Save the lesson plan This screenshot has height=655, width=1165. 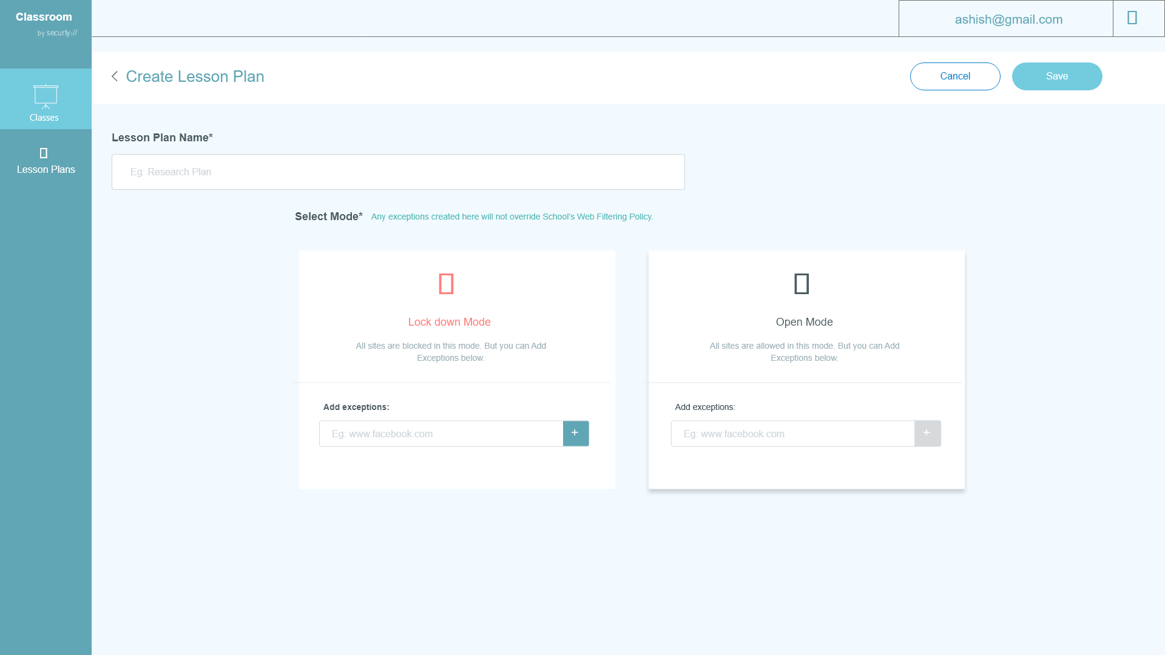[x=1056, y=76]
